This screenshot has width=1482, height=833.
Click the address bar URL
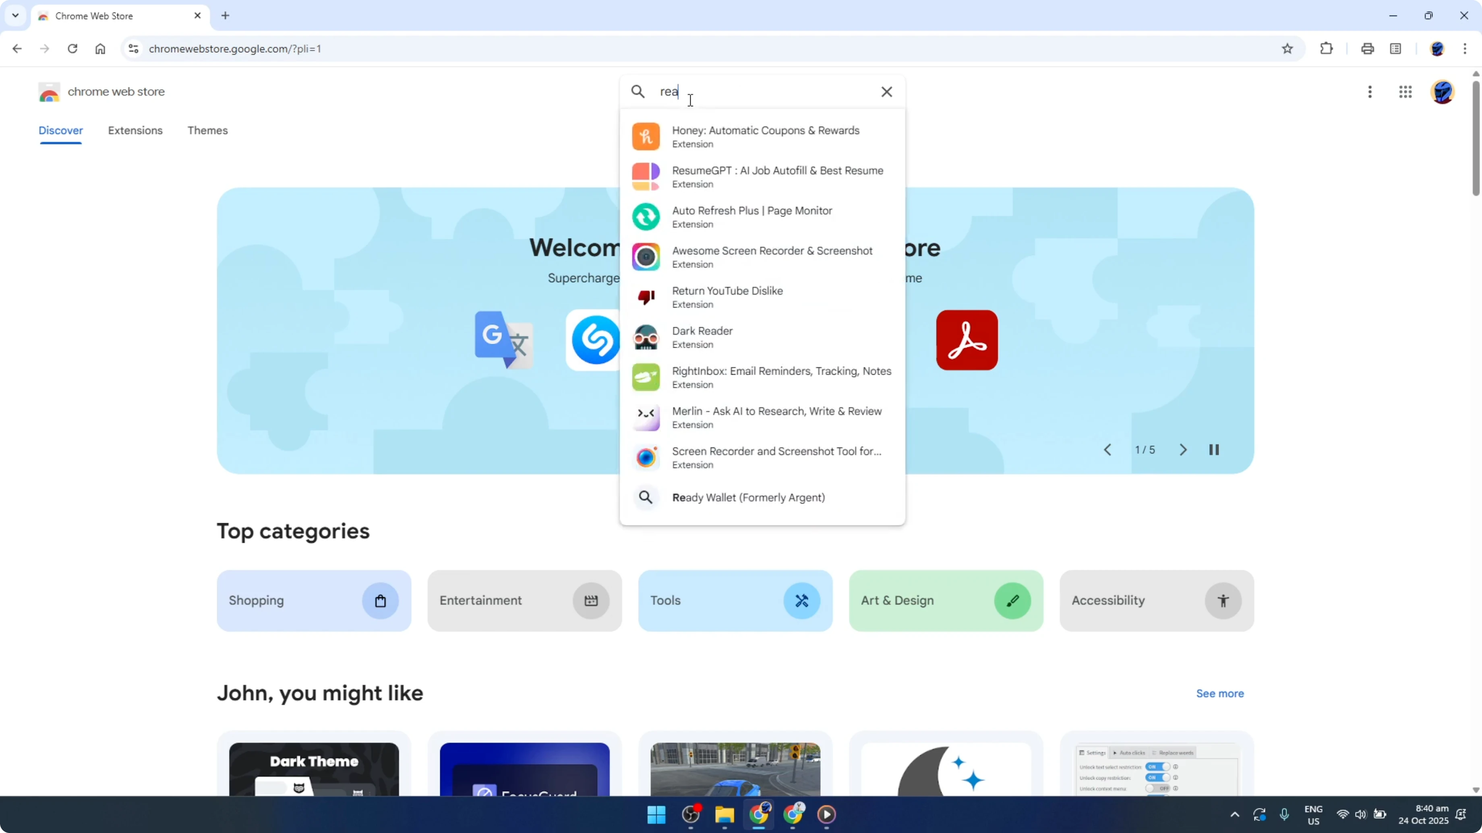(235, 49)
